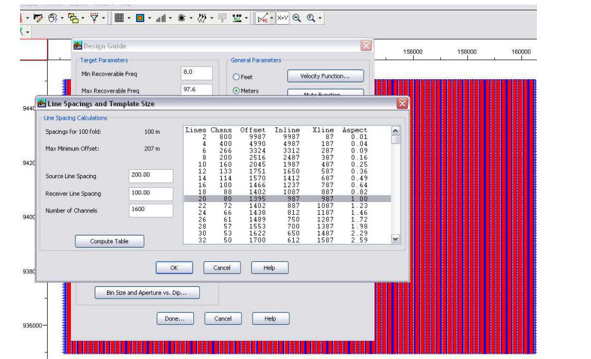Select the table row with 6 lines, 266 chans

[x=287, y=151]
